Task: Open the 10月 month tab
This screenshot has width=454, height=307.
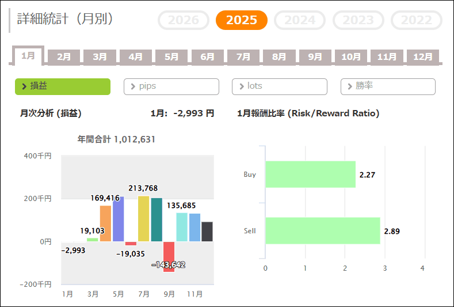Action: (351, 57)
